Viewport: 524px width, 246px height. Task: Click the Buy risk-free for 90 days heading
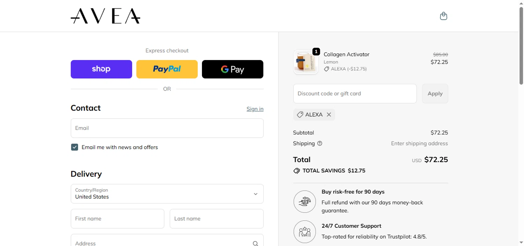[x=353, y=192]
